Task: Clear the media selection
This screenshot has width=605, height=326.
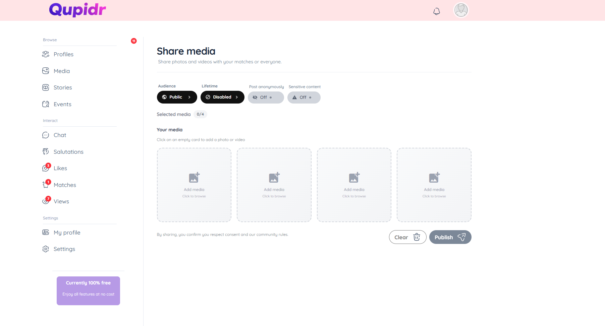Action: pyautogui.click(x=407, y=237)
